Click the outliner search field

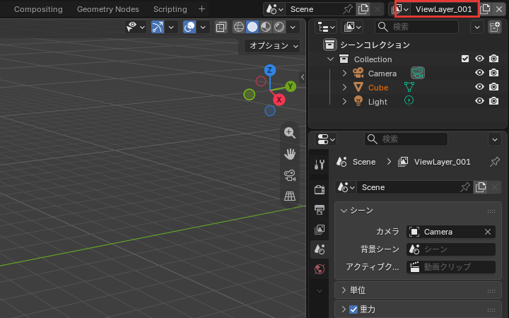pos(416,27)
